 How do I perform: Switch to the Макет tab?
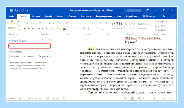60,16
